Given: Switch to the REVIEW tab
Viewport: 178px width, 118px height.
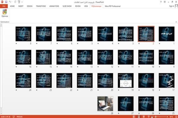Looking at the screenshot, I should tap(78, 6).
